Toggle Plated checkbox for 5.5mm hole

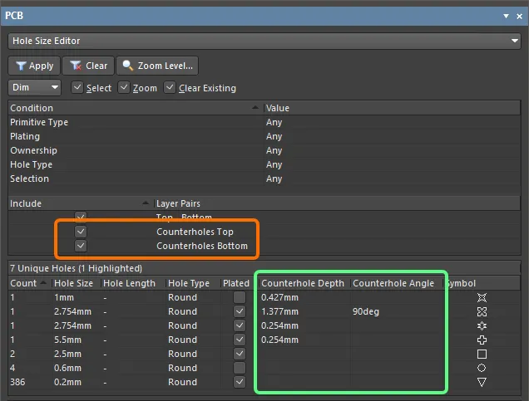240,340
